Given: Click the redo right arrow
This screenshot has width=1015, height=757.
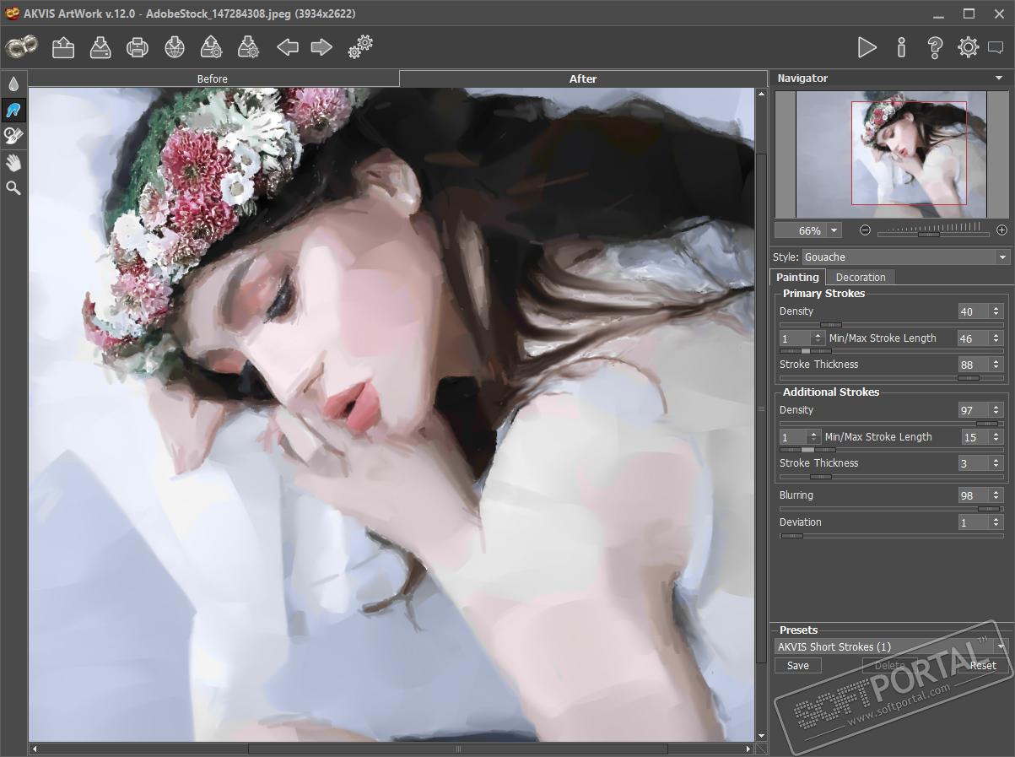Looking at the screenshot, I should pyautogui.click(x=321, y=47).
